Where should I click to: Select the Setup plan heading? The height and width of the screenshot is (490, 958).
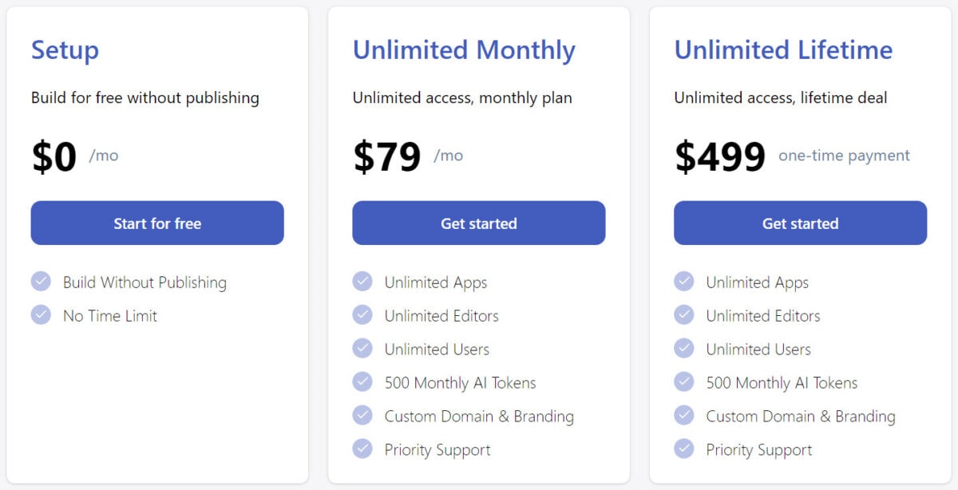coord(65,50)
